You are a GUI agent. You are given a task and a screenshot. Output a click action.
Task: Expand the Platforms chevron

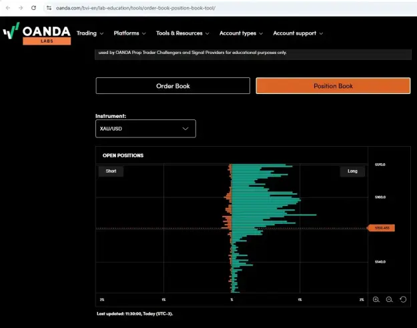coord(144,33)
